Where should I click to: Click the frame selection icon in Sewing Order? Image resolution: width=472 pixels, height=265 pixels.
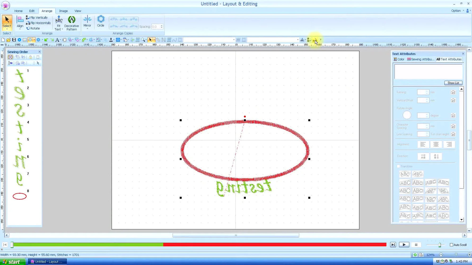tap(10, 57)
